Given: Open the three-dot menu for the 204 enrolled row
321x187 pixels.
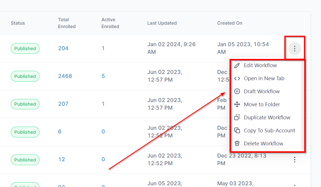Looking at the screenshot, I should pos(295,48).
